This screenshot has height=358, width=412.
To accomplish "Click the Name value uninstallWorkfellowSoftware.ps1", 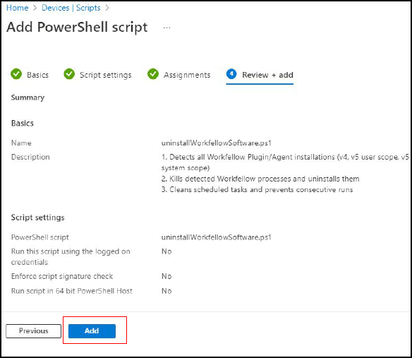I will pyautogui.click(x=217, y=143).
